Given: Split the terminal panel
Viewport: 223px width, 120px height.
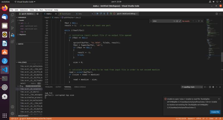Looking at the screenshot, I should 210,87.
